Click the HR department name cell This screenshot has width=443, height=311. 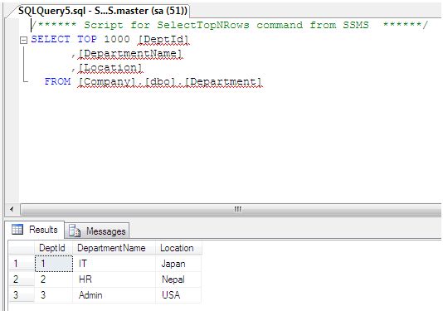(114, 279)
